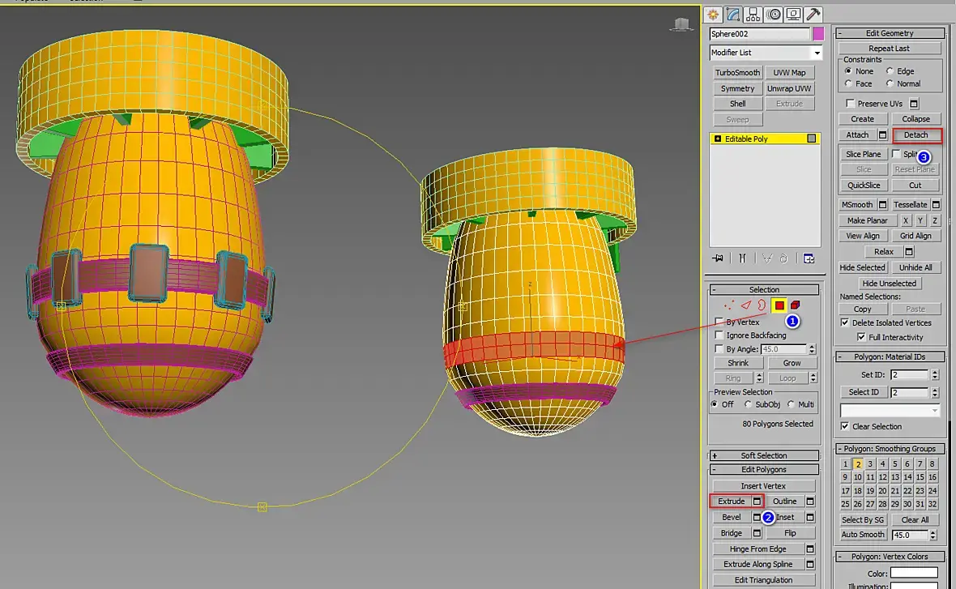Open the Create command panel tab

[713, 15]
